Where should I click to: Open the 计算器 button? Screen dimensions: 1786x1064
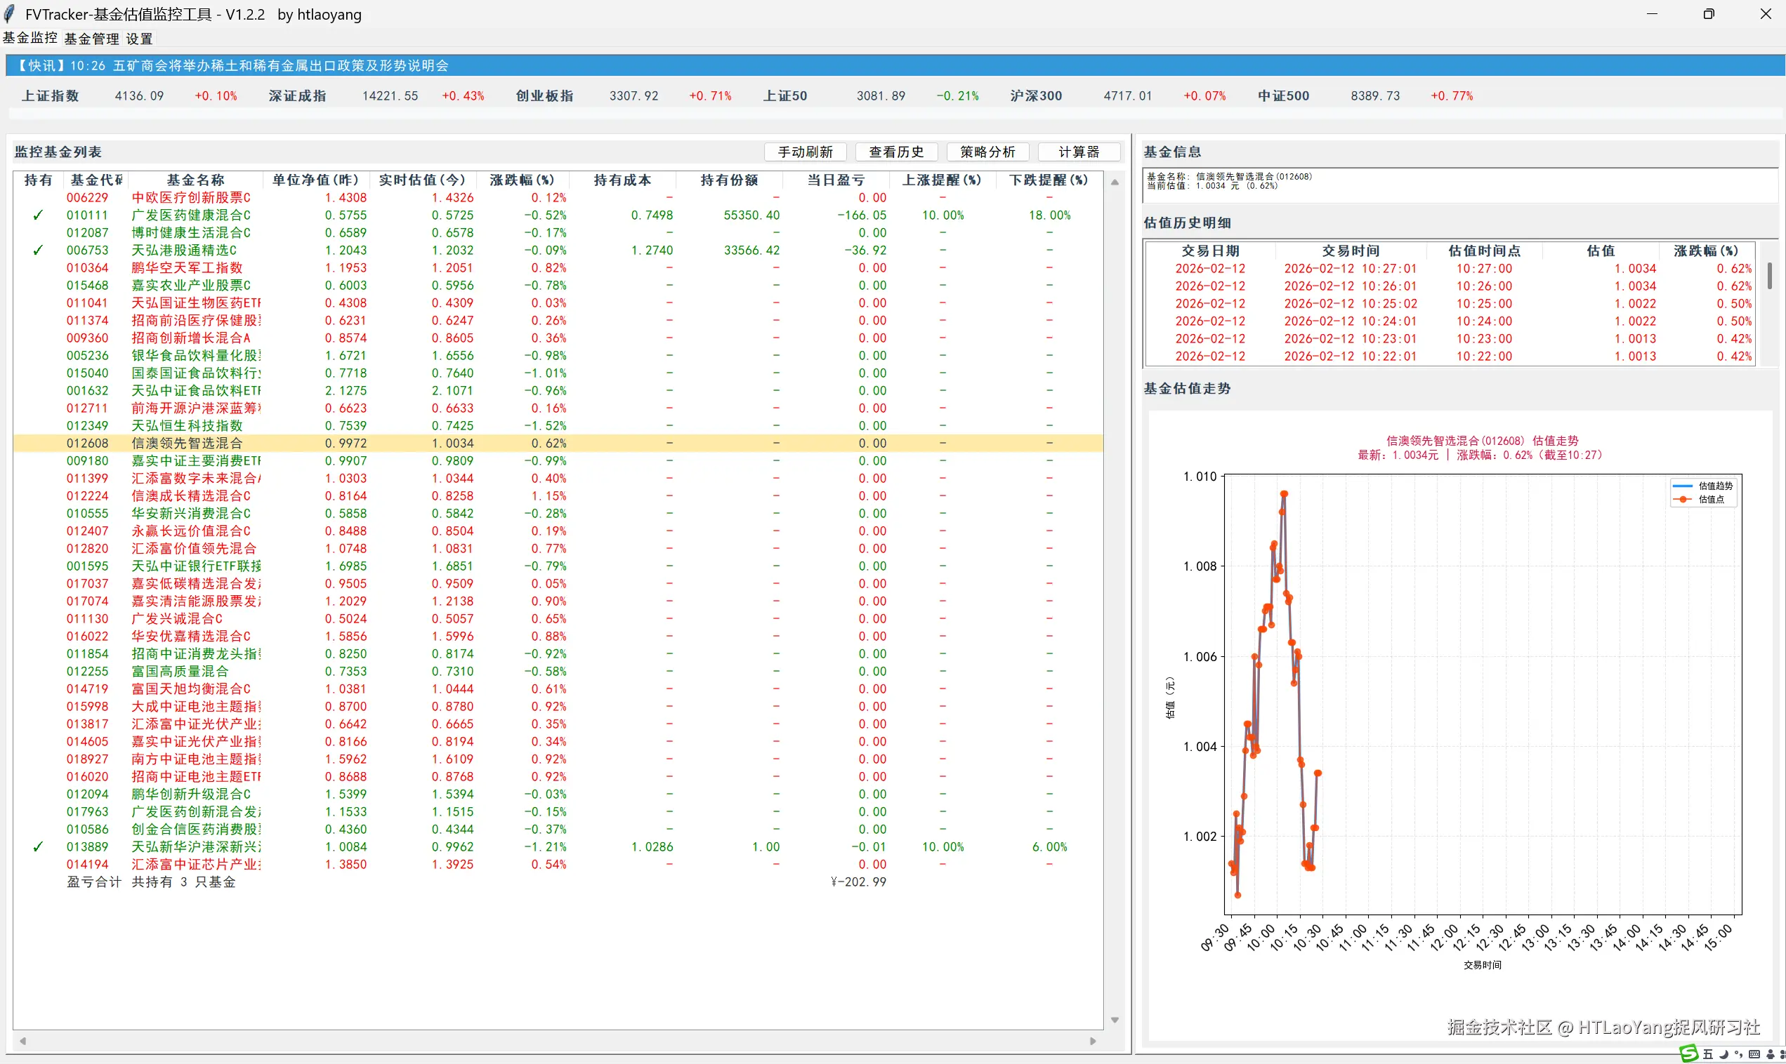1078,152
